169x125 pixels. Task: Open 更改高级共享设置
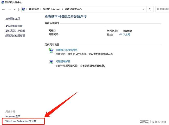pyautogui.click(x=15, y=31)
